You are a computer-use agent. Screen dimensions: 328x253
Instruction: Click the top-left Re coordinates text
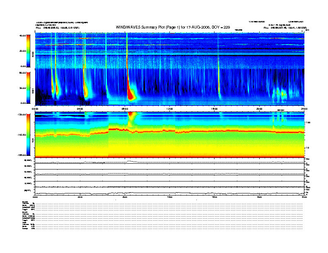coord(58,28)
